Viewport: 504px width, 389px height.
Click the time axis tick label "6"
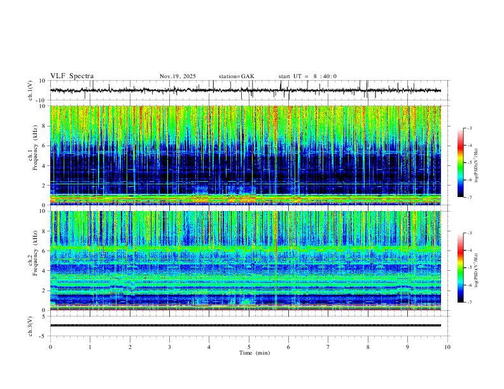point(288,347)
